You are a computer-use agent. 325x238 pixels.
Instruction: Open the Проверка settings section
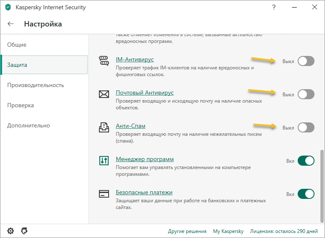coord(20,106)
